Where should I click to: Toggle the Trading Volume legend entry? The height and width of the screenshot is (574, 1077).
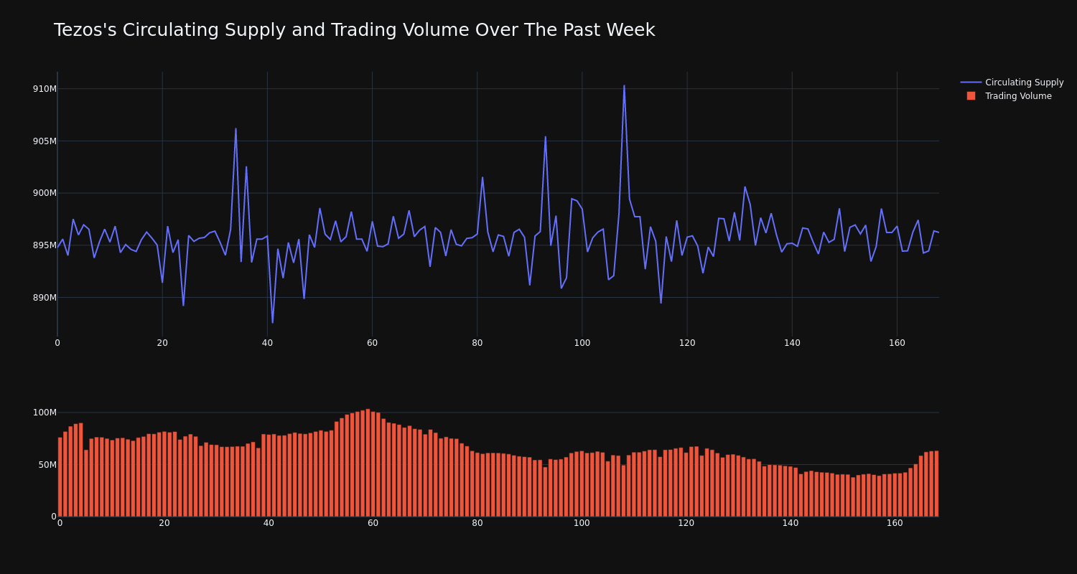1012,96
